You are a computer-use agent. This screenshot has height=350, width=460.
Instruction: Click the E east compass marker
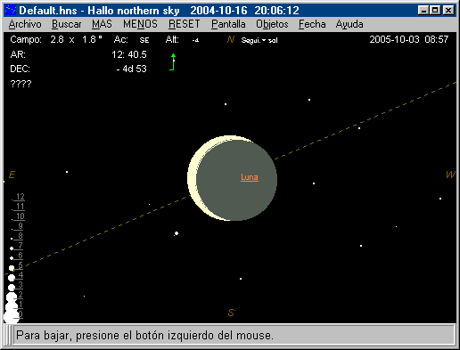[12, 175]
